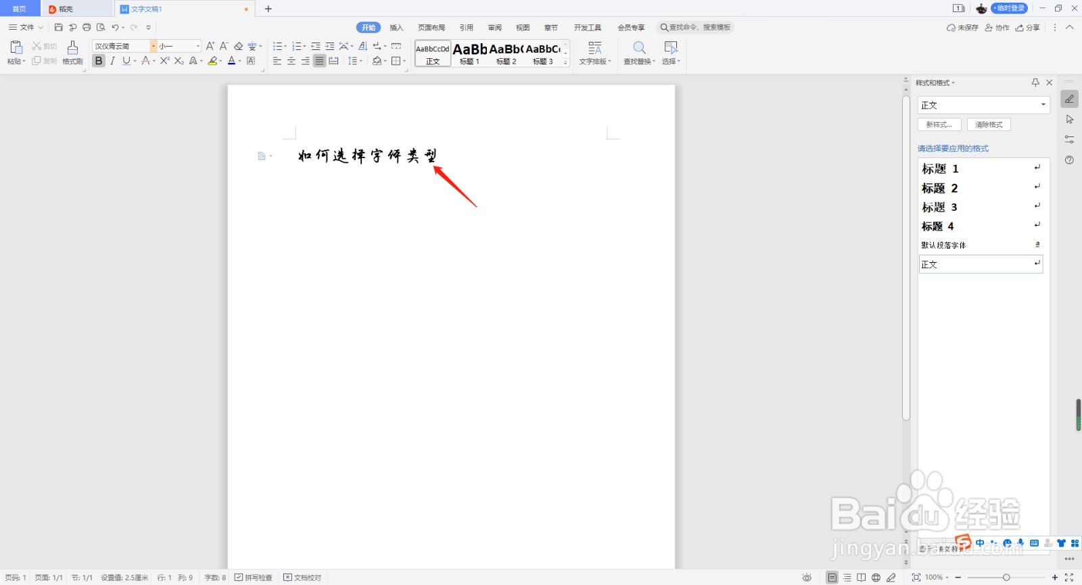Open Text Layout (文字排版) tool
Image resolution: width=1082 pixels, height=585 pixels.
click(595, 53)
